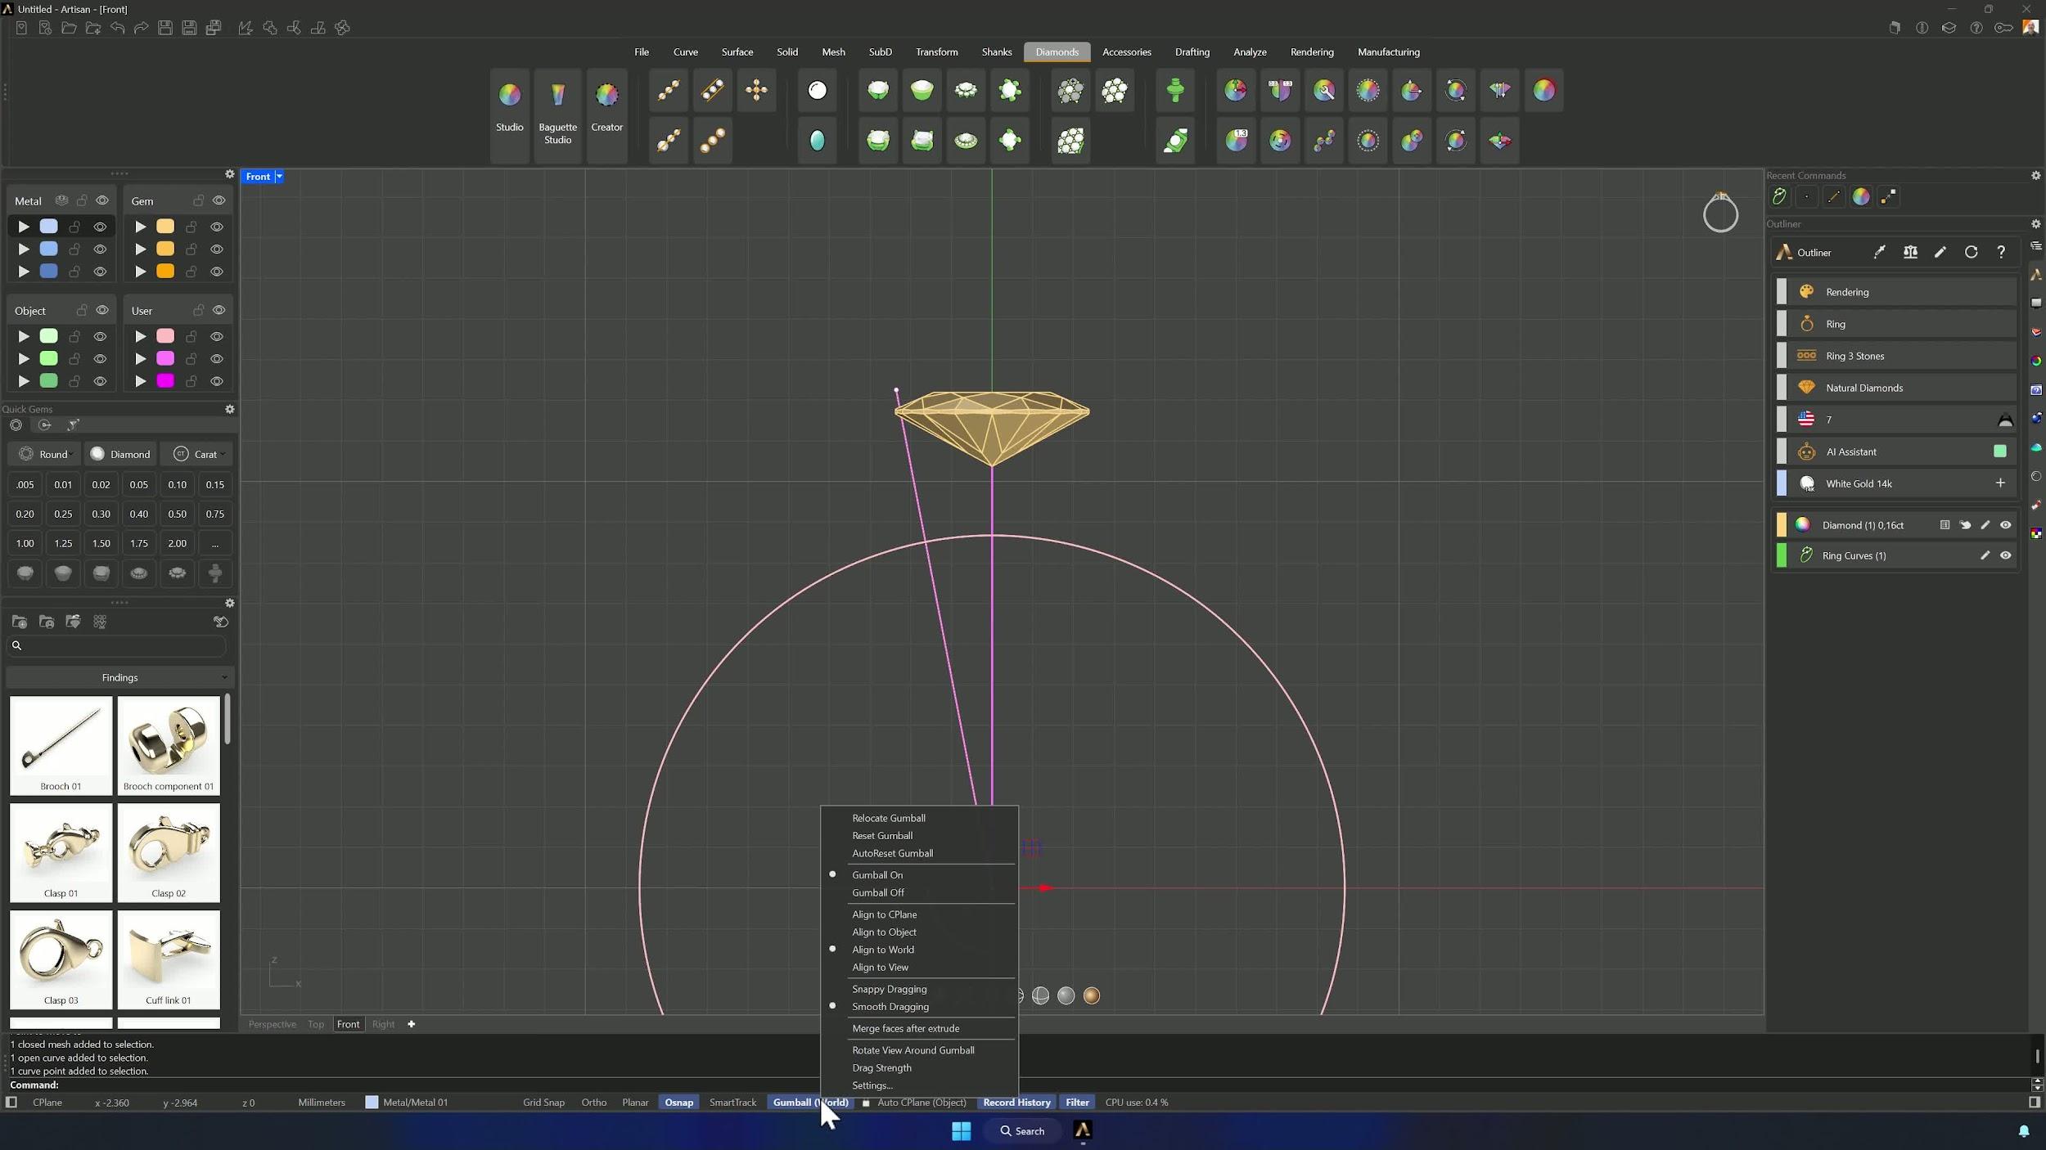This screenshot has width=2046, height=1150.
Task: Click the Open folder icon in toolbar
Action: 69,28
